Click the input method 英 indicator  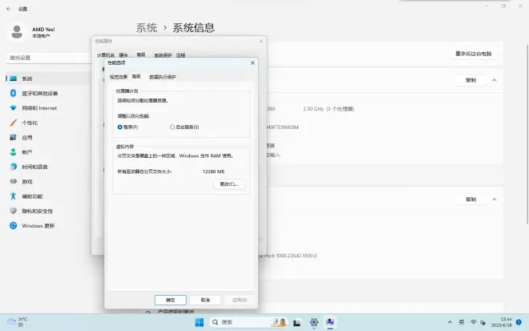pyautogui.click(x=461, y=322)
